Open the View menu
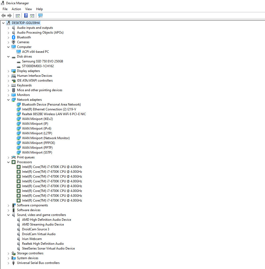Screen dimensions: 265x269 click(x=28, y=9)
